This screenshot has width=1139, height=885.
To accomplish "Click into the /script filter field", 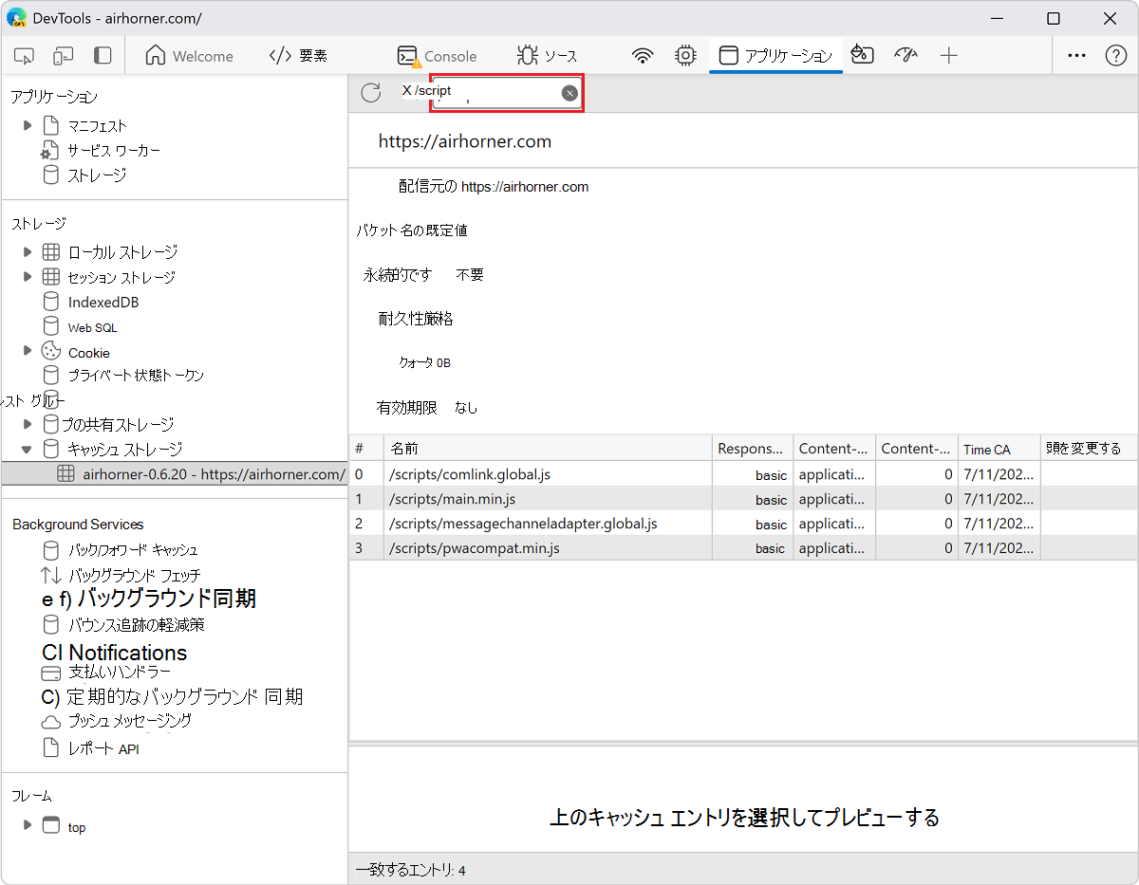I will point(494,92).
